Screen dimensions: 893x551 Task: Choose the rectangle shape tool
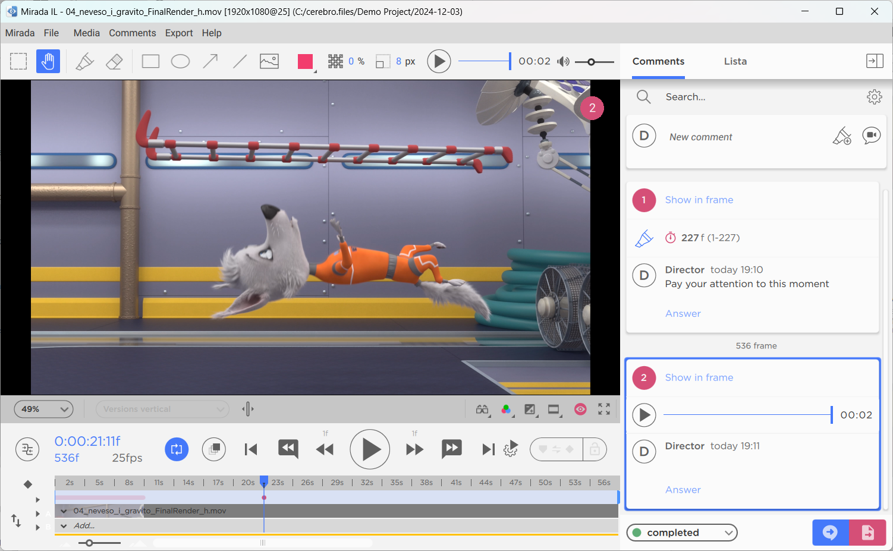(x=150, y=61)
